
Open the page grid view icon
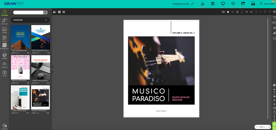pyautogui.click(x=274, y=85)
